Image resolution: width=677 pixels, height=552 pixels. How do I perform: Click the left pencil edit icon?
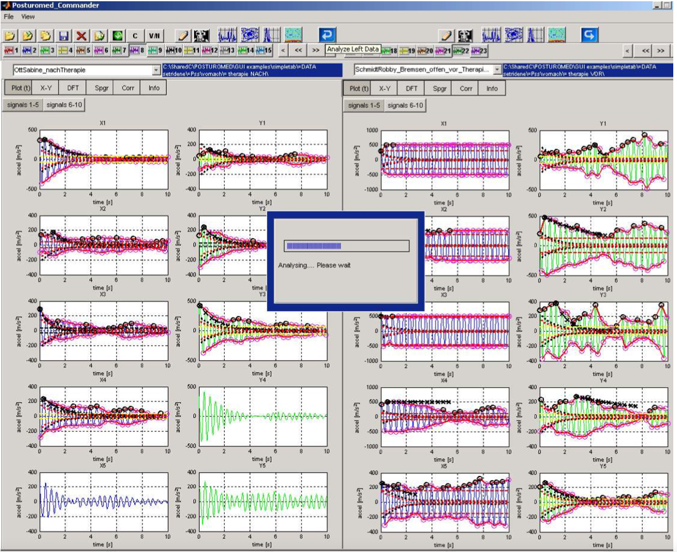[x=182, y=35]
